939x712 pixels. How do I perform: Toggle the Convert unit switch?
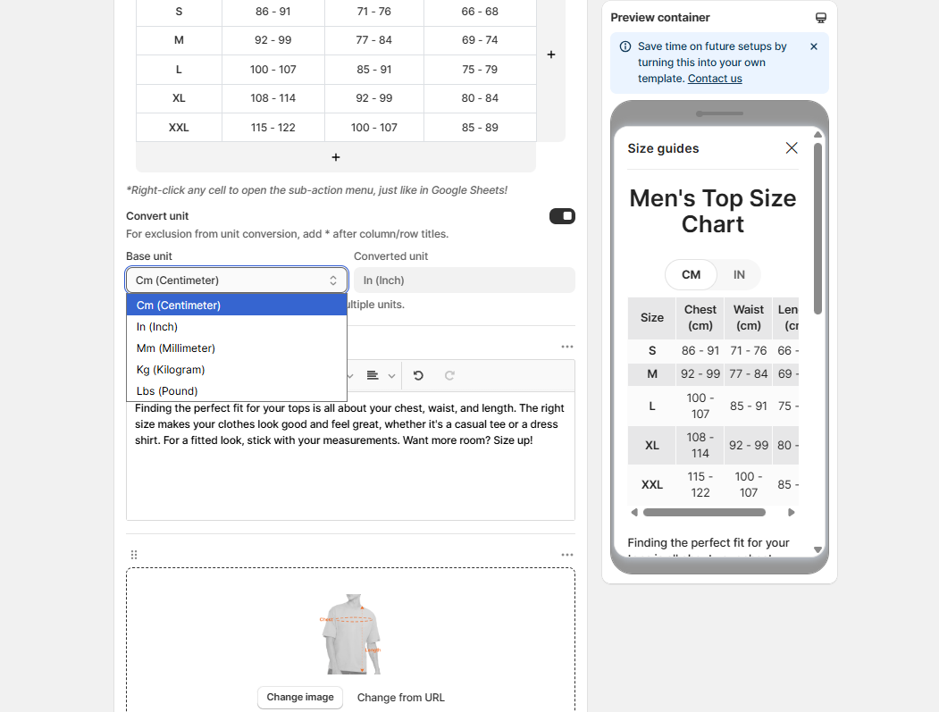coord(562,216)
